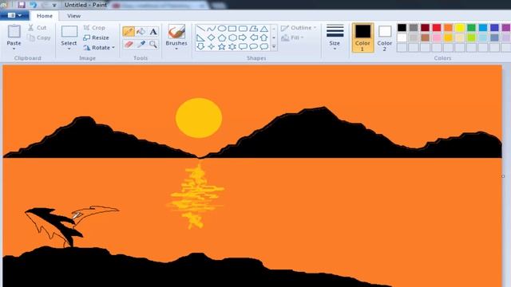The width and height of the screenshot is (511, 287).
Task: Open the Customize Quick Access Toolbar arrow
Action: point(54,6)
